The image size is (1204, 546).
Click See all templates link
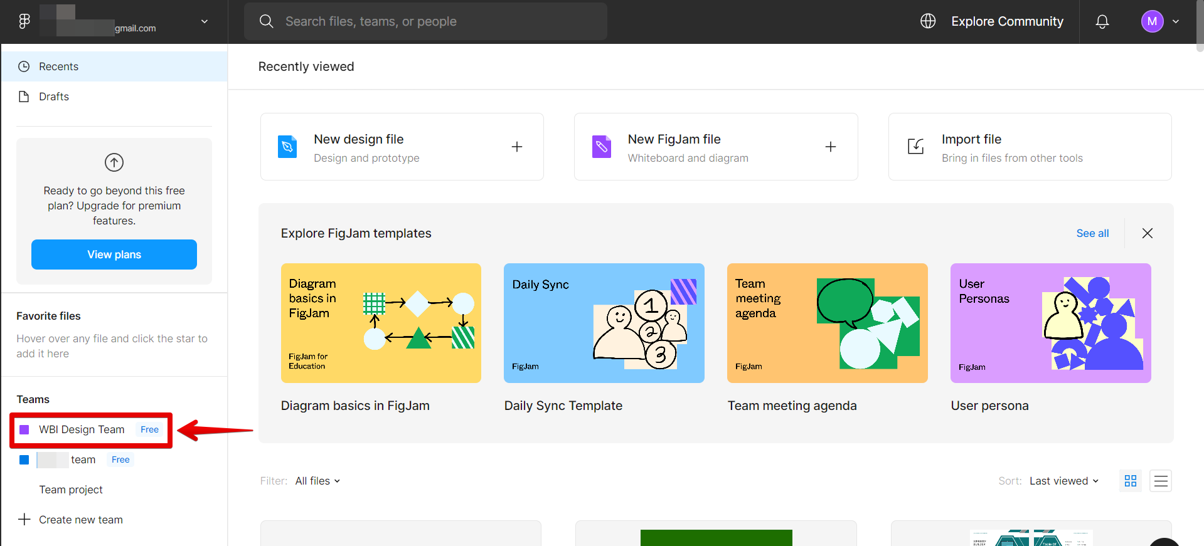1092,233
